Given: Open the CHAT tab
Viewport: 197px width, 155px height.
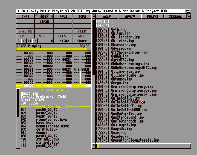Looking at the screenshot, I should [25, 16].
